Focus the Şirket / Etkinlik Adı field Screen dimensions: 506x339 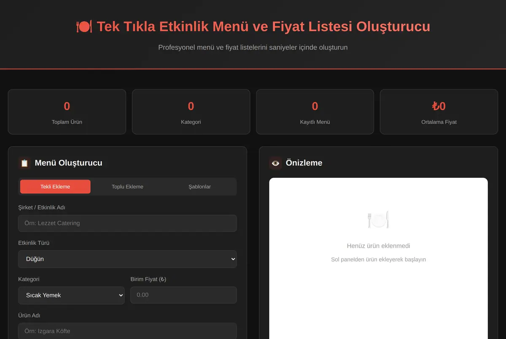[127, 223]
